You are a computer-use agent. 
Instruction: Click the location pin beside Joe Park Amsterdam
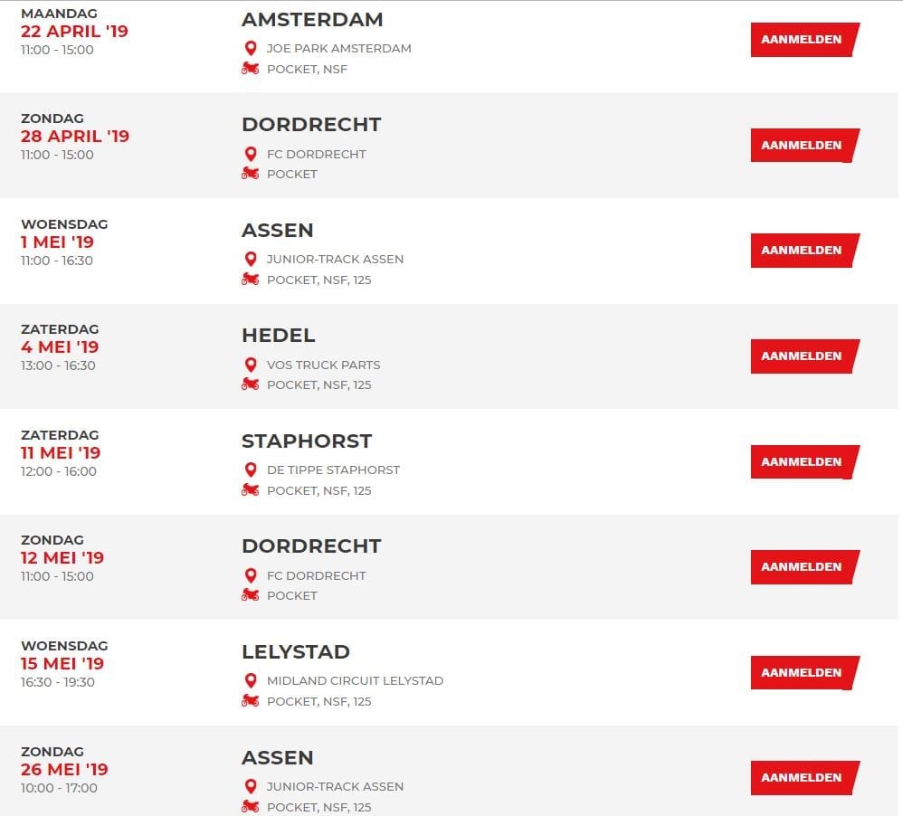coord(251,48)
